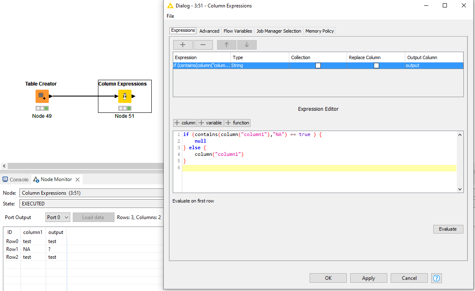
Task: Click Column Expressions output port arrow
Action: 133,96
